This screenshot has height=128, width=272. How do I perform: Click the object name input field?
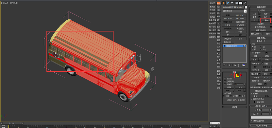233,7
